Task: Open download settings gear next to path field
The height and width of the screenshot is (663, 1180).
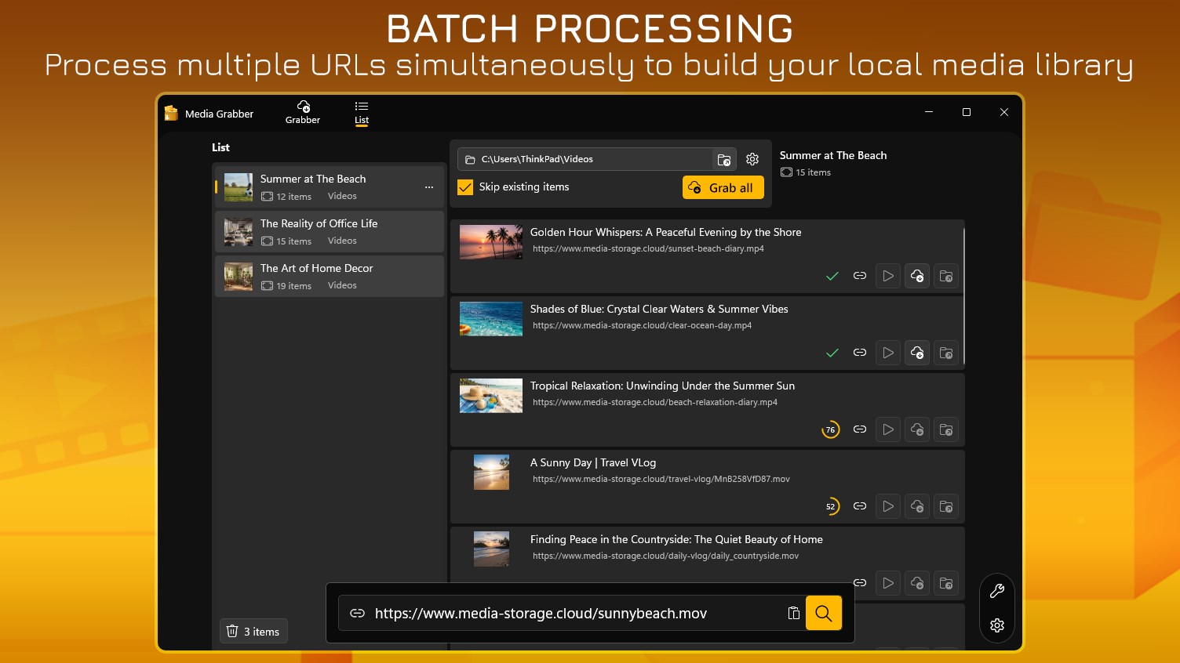Action: [752, 159]
